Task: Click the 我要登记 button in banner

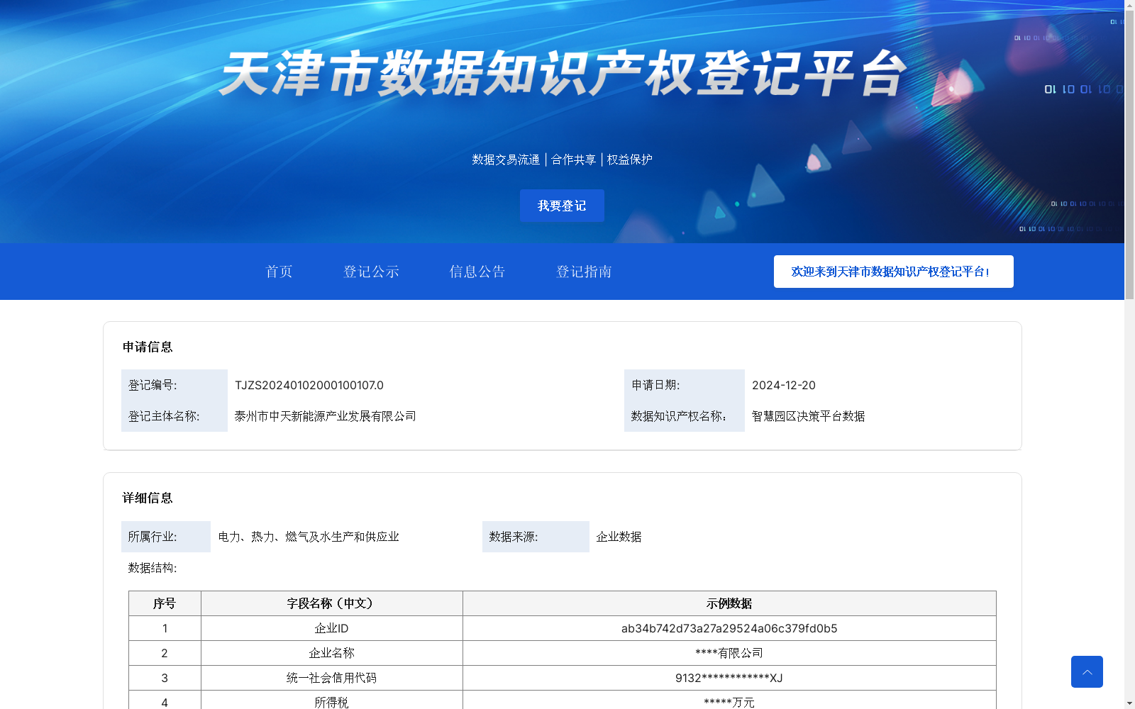Action: click(562, 206)
